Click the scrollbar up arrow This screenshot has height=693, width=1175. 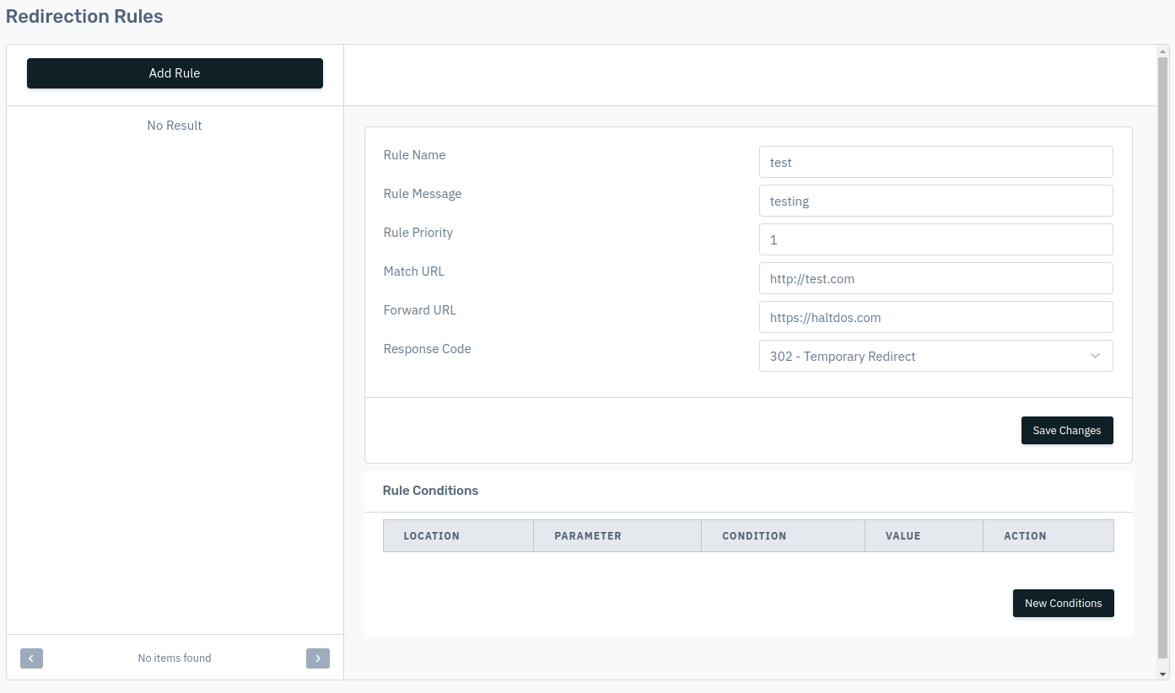(x=1163, y=51)
